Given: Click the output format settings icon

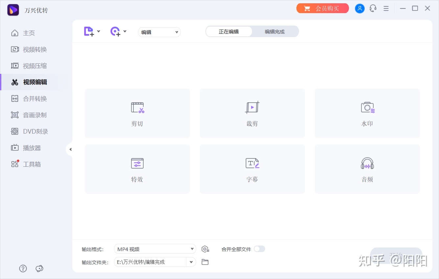Looking at the screenshot, I should point(205,249).
